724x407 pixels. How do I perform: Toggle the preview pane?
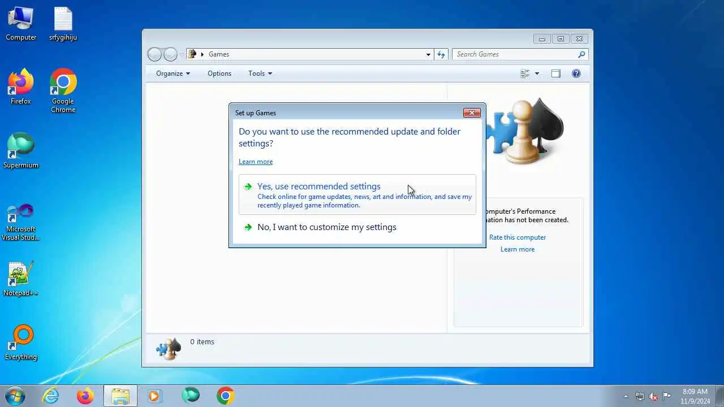coord(556,73)
